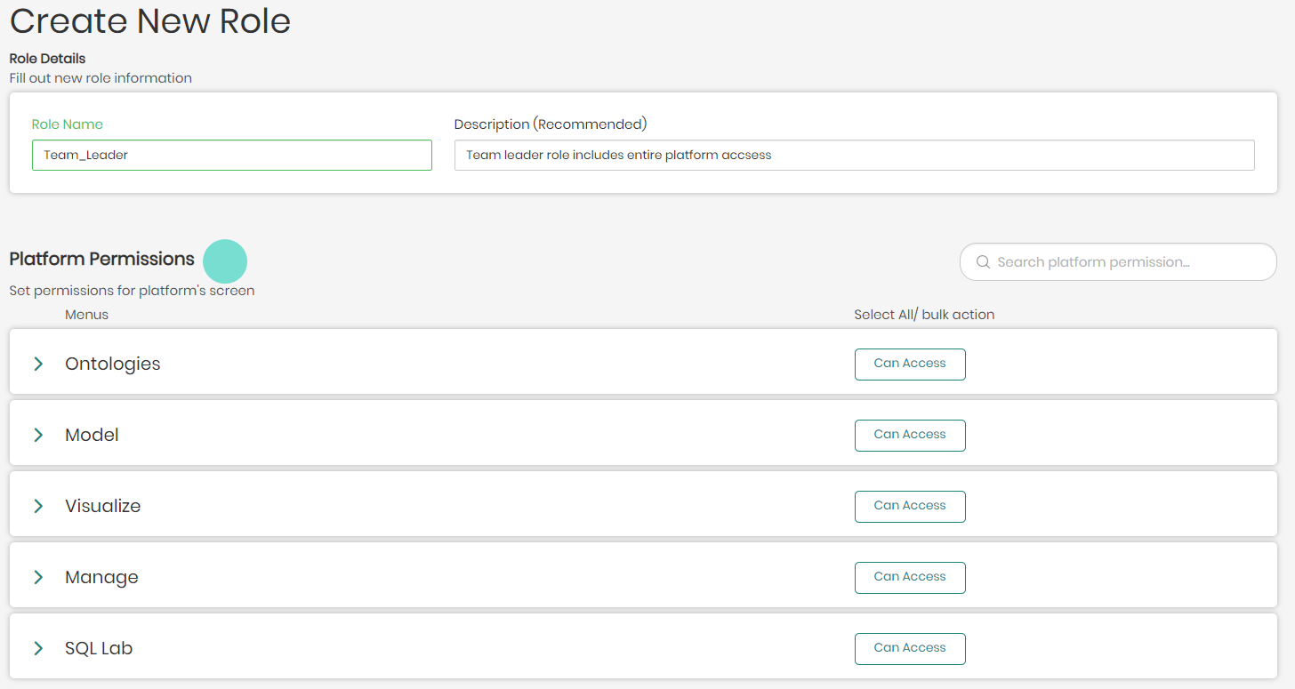Expand the Model permissions section

(x=37, y=435)
